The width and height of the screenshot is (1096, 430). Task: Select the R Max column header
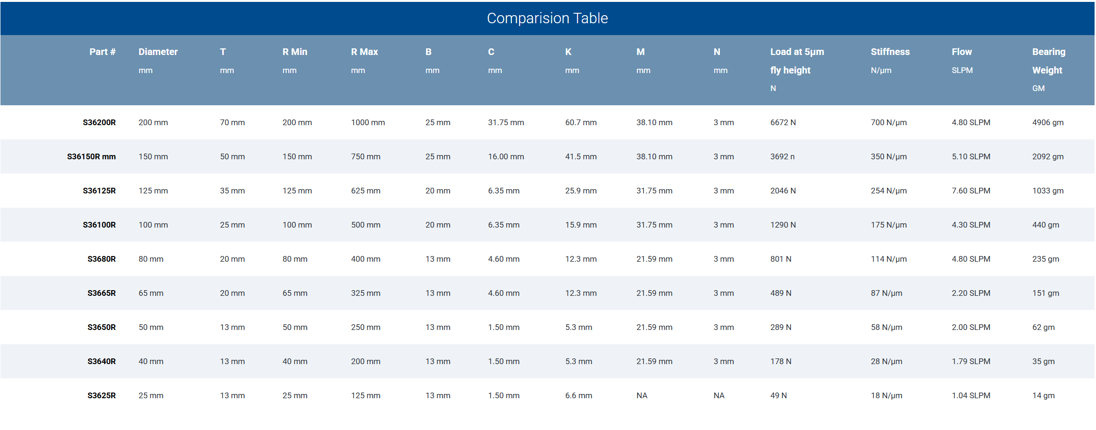click(x=364, y=52)
